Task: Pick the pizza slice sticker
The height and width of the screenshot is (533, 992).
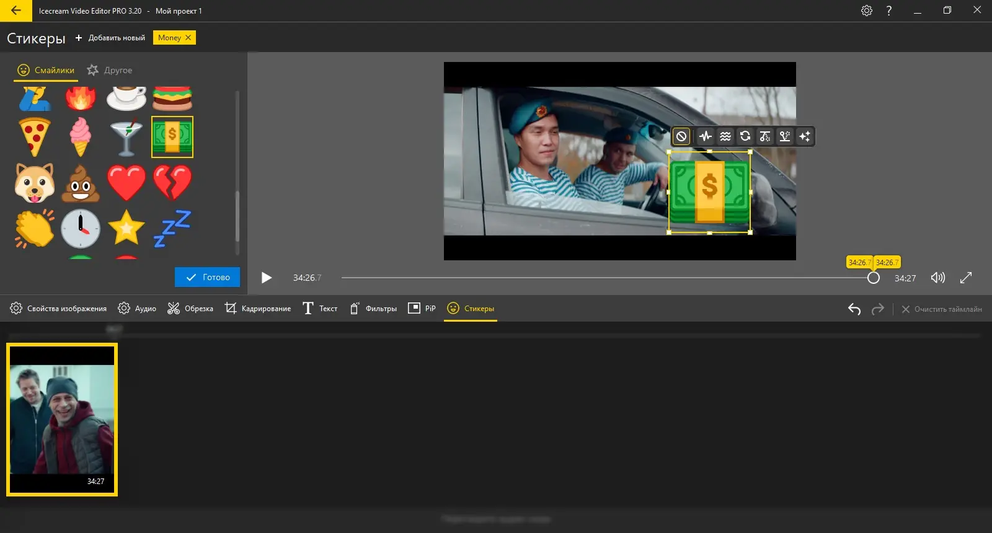Action: (35, 137)
